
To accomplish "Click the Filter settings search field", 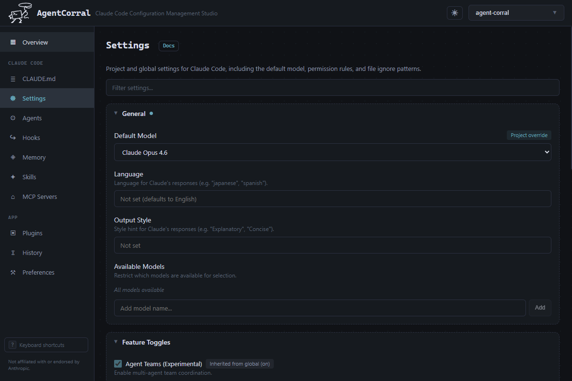I will click(332, 88).
